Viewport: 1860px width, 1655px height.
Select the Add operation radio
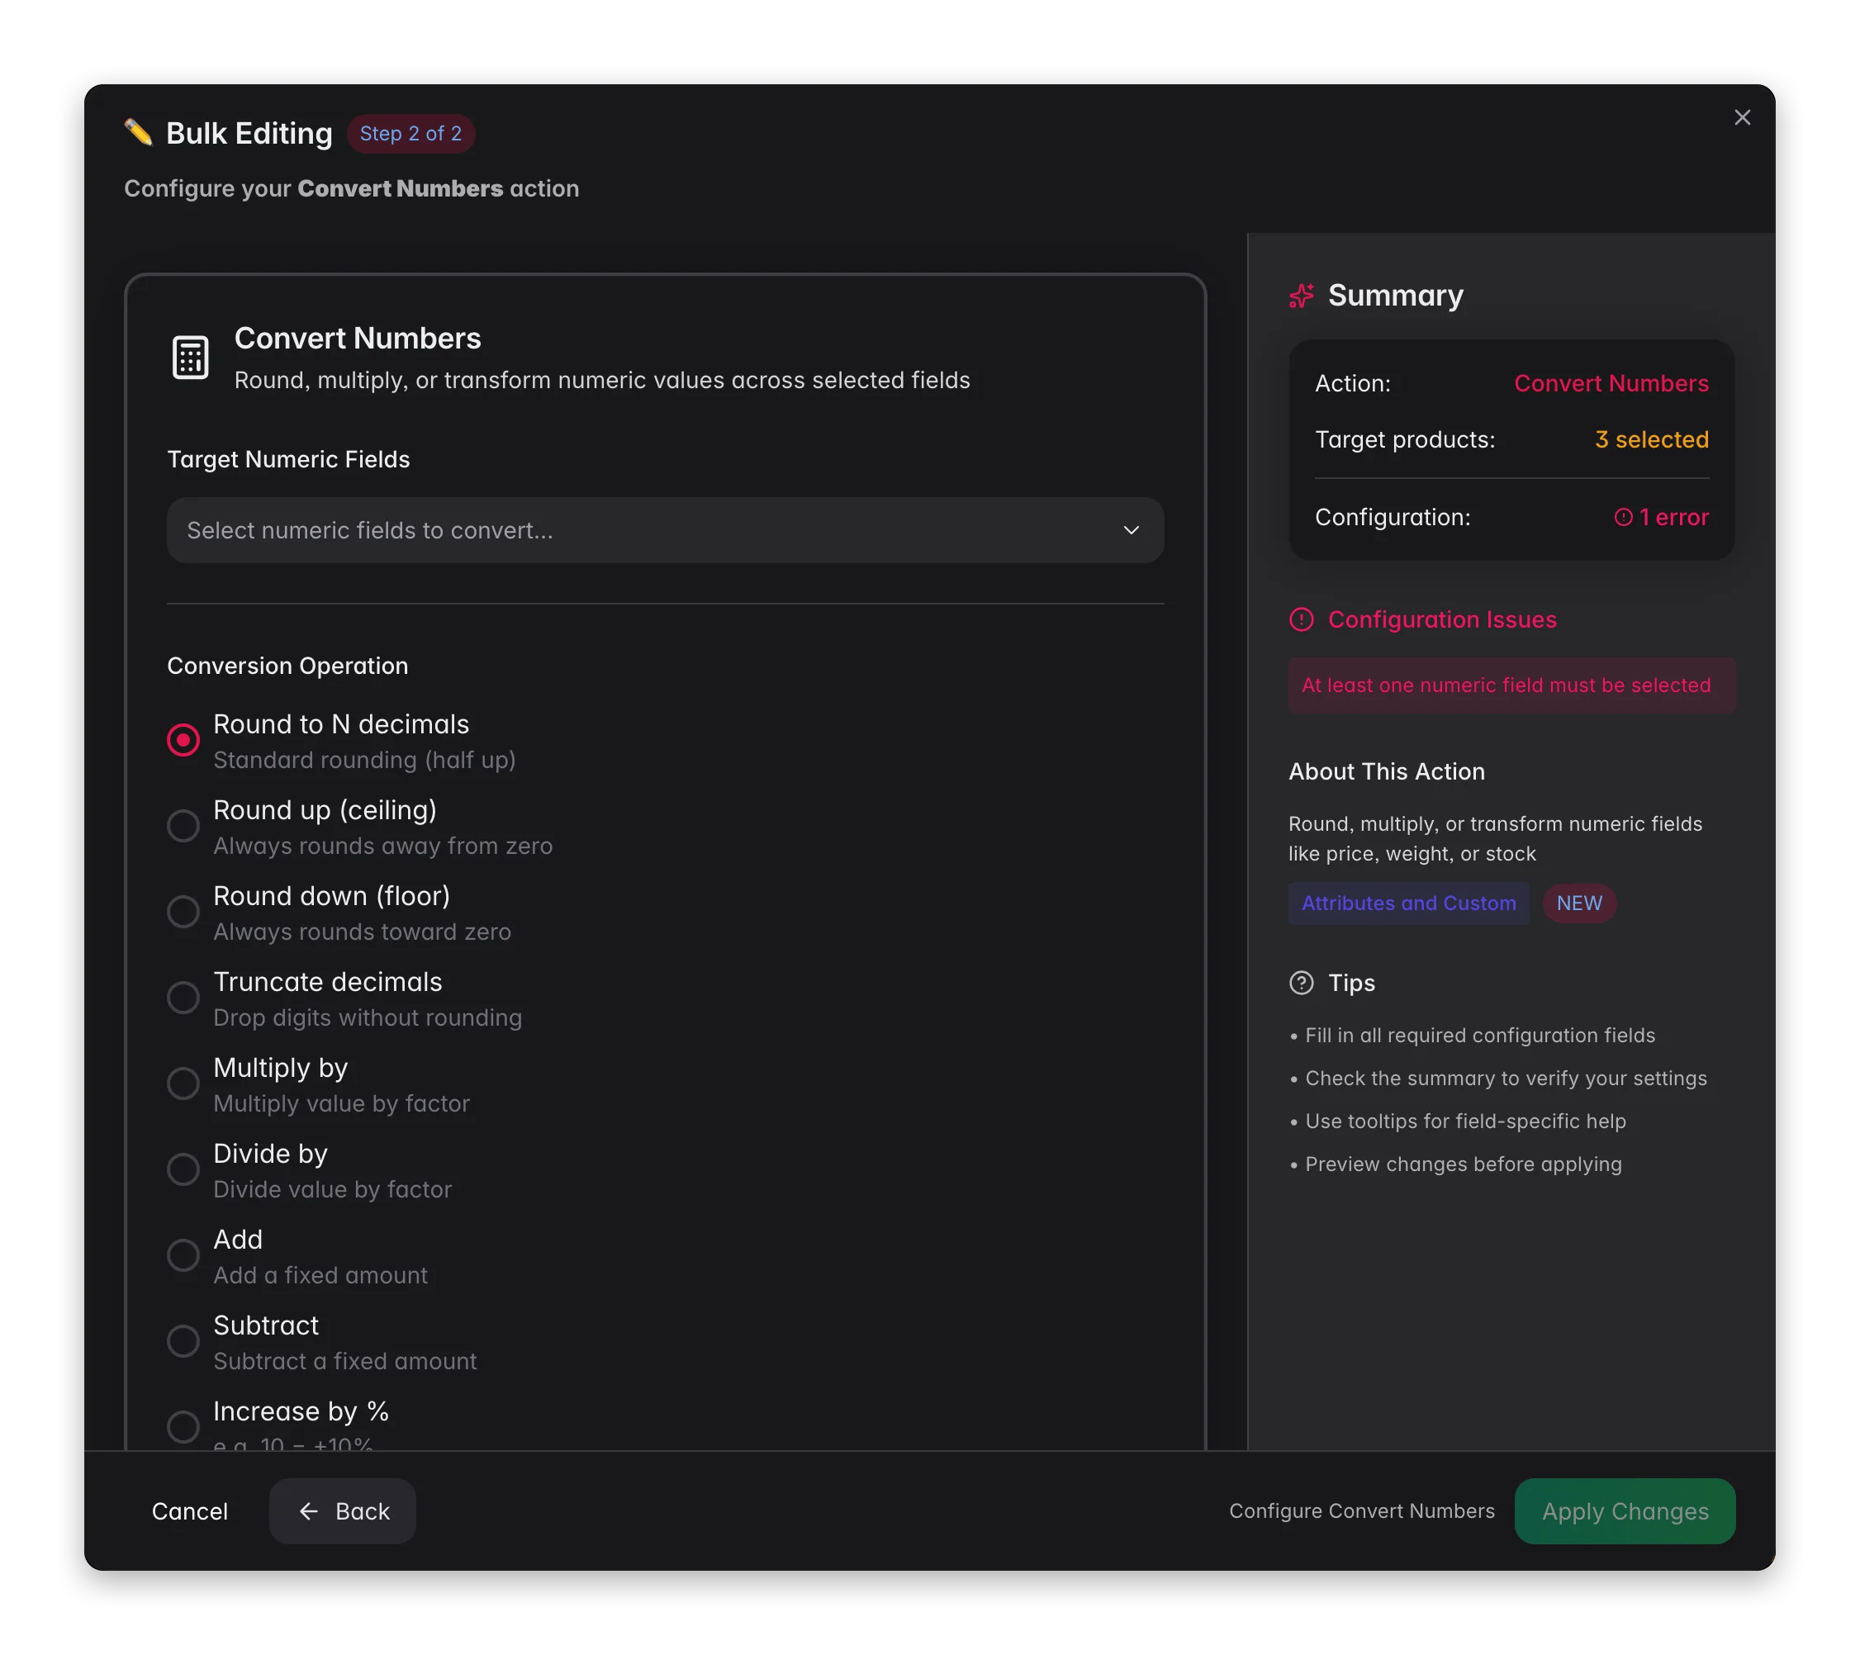[183, 1255]
